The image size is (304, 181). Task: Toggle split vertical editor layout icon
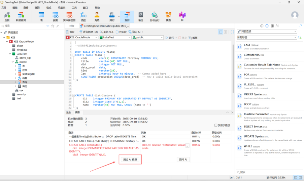(x=226, y=32)
